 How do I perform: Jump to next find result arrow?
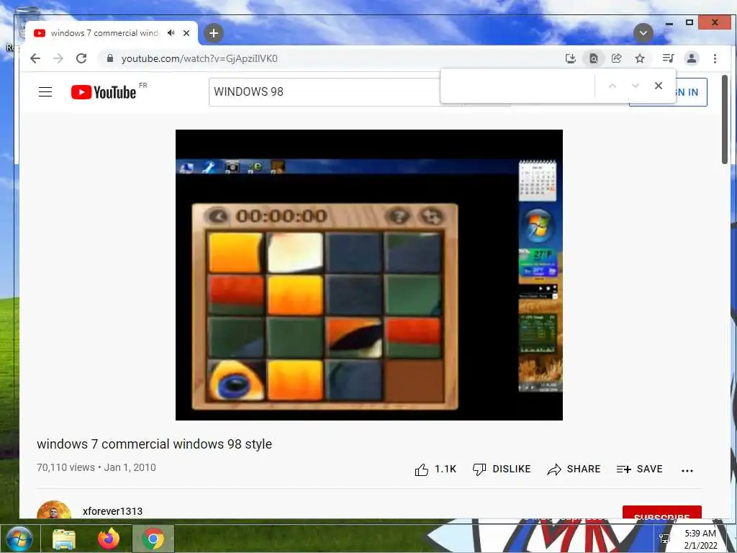[x=636, y=86]
